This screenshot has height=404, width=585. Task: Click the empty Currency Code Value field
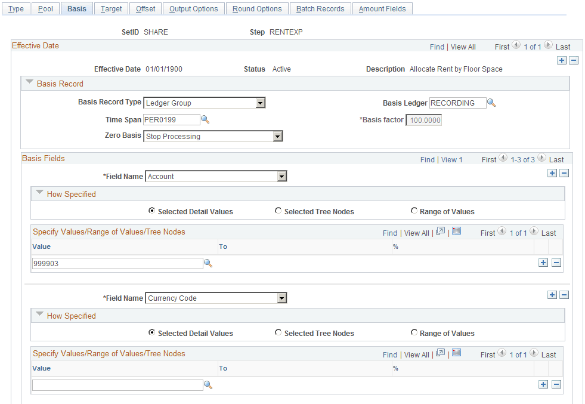coord(117,384)
